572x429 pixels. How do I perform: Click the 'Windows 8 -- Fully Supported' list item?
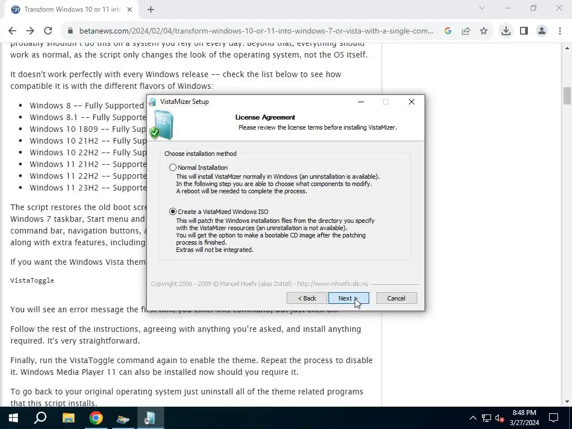pos(87,106)
